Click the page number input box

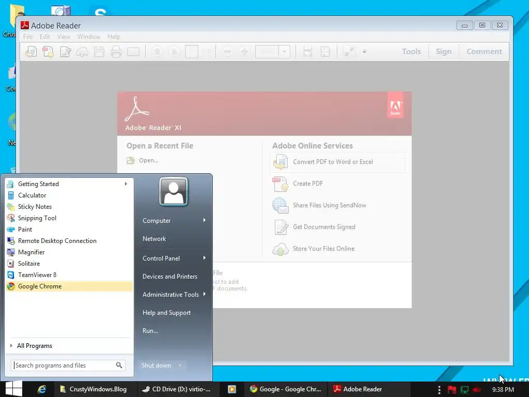[x=192, y=52]
